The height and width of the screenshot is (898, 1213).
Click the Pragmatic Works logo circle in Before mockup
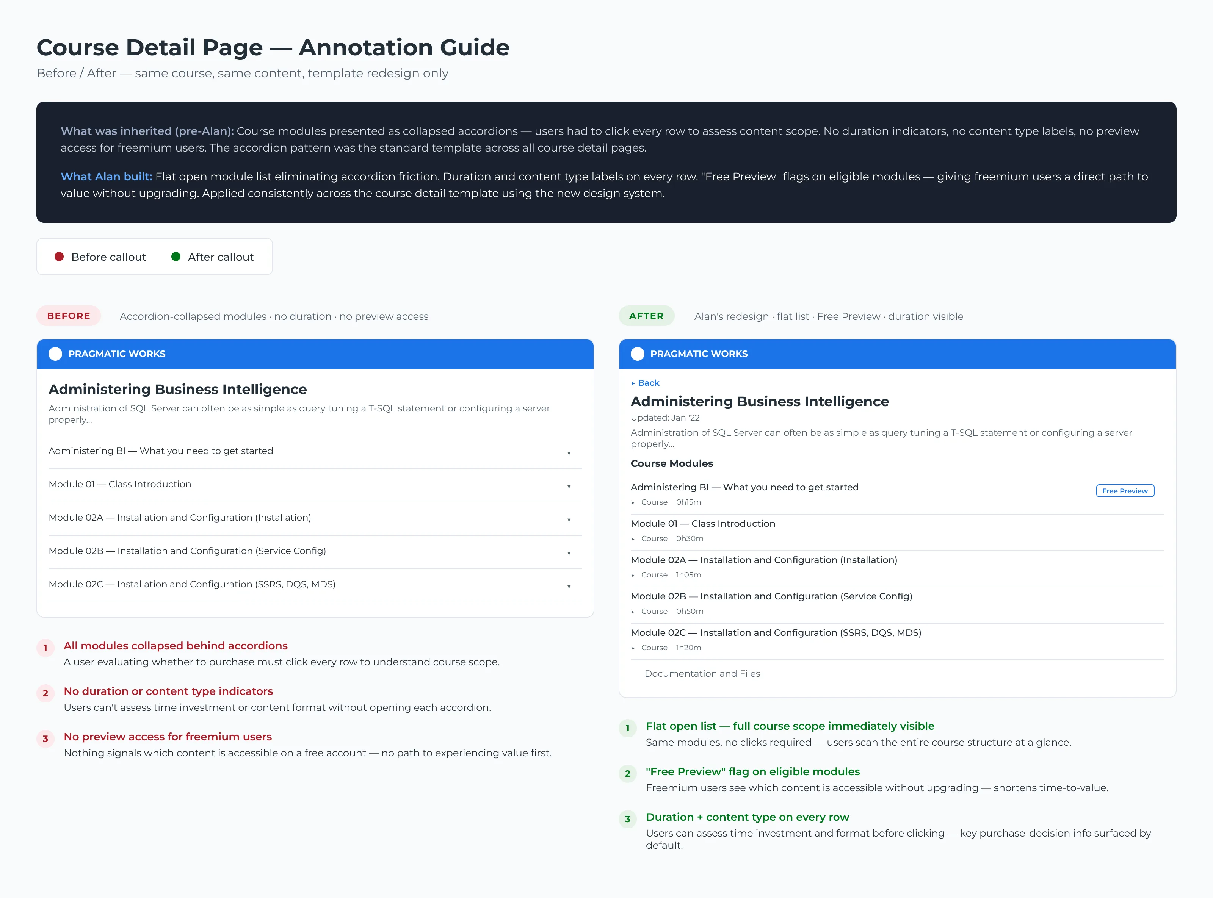(55, 354)
